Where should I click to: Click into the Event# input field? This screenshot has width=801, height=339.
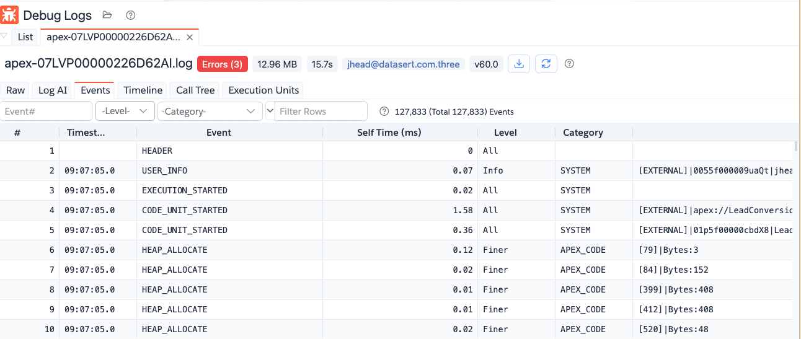[x=46, y=111]
